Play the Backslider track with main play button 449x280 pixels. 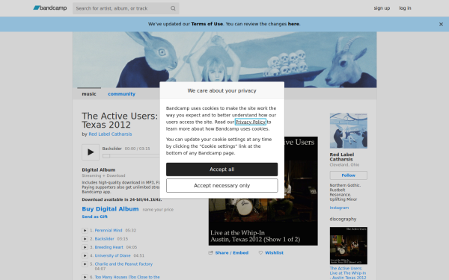pos(91,152)
